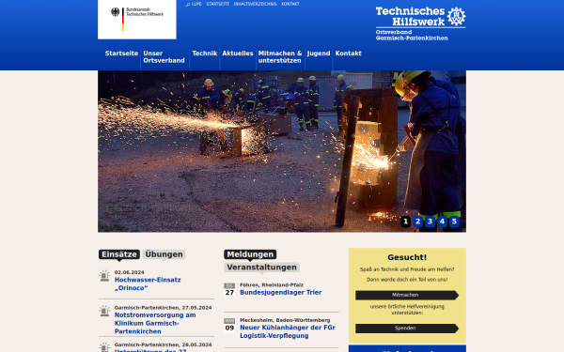
Task: Switch to the Übungen tab
Action: (164, 254)
